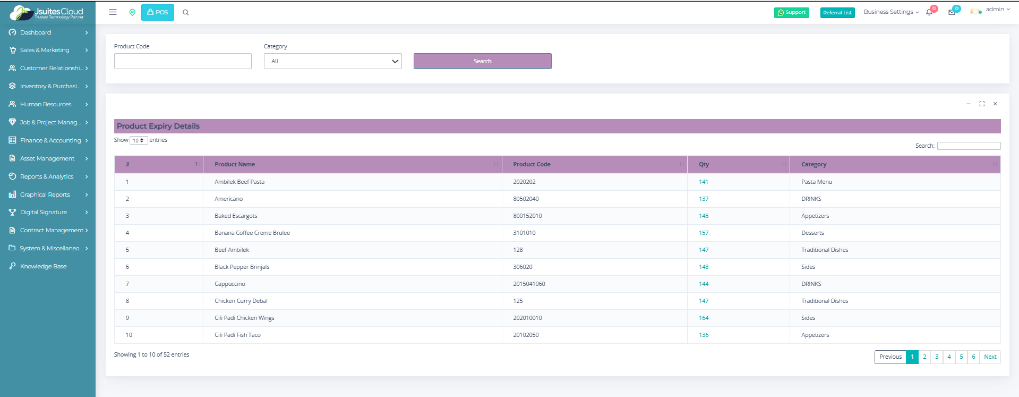The height and width of the screenshot is (397, 1019).
Task: Open quantity 141 for Ambilek Beef Pasta
Action: pyautogui.click(x=704, y=182)
